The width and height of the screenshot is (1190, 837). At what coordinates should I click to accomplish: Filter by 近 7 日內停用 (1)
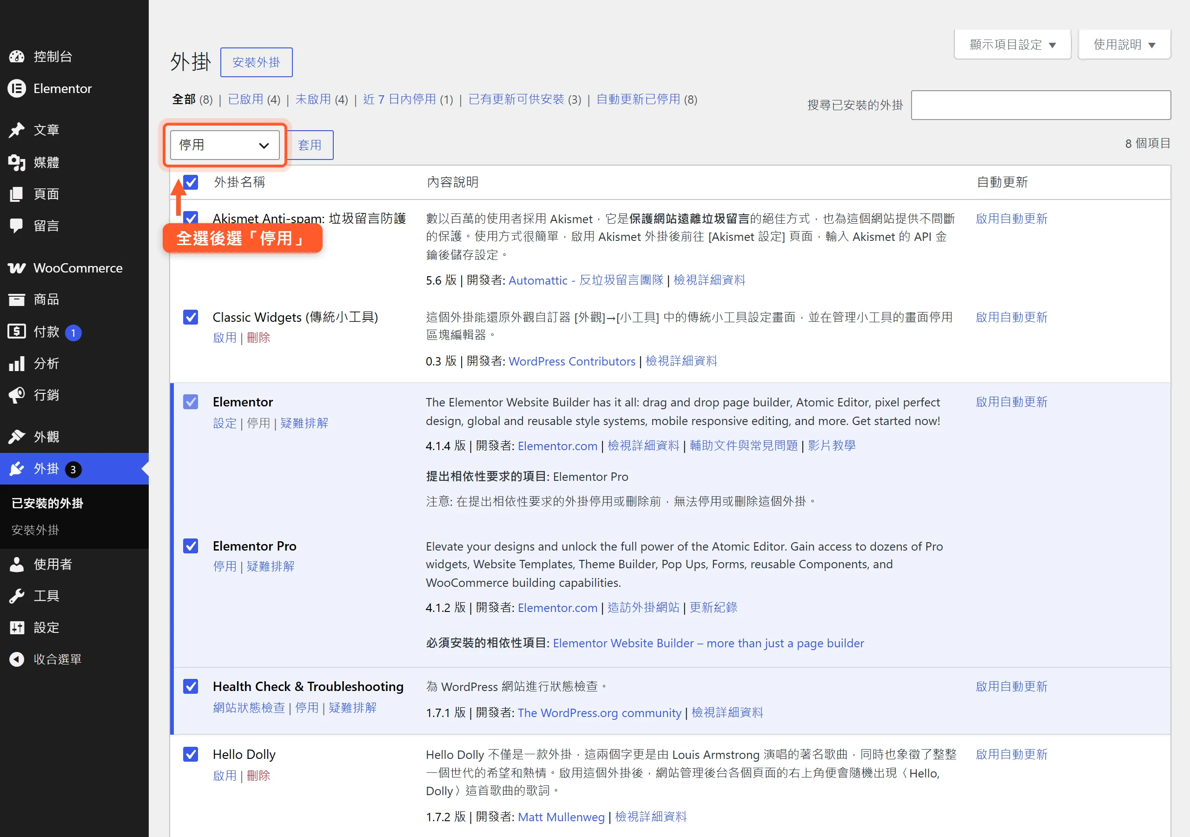[408, 99]
